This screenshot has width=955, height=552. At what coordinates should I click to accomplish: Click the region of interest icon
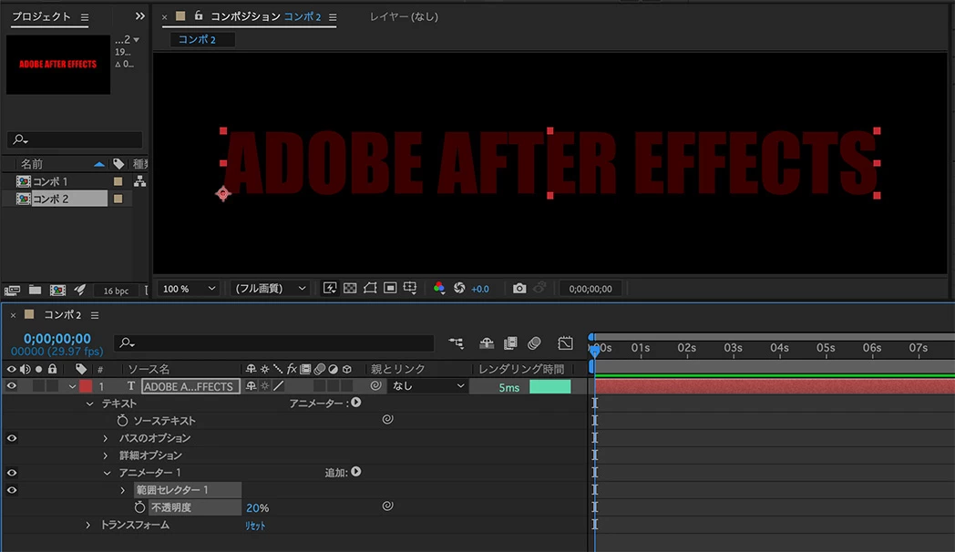[390, 288]
